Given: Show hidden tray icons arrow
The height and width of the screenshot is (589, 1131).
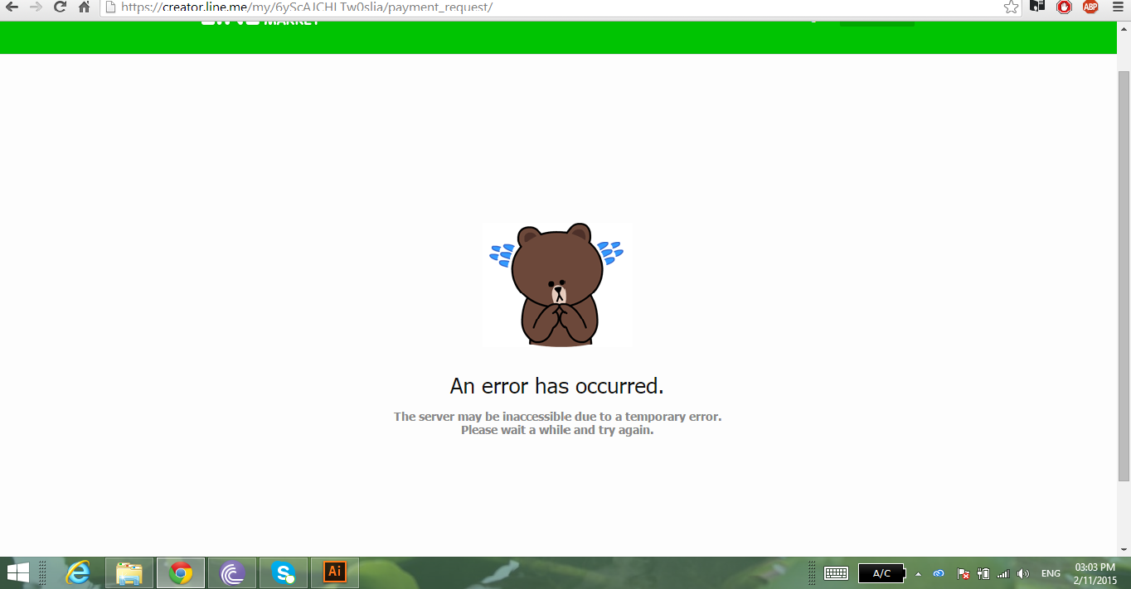Looking at the screenshot, I should click(918, 573).
